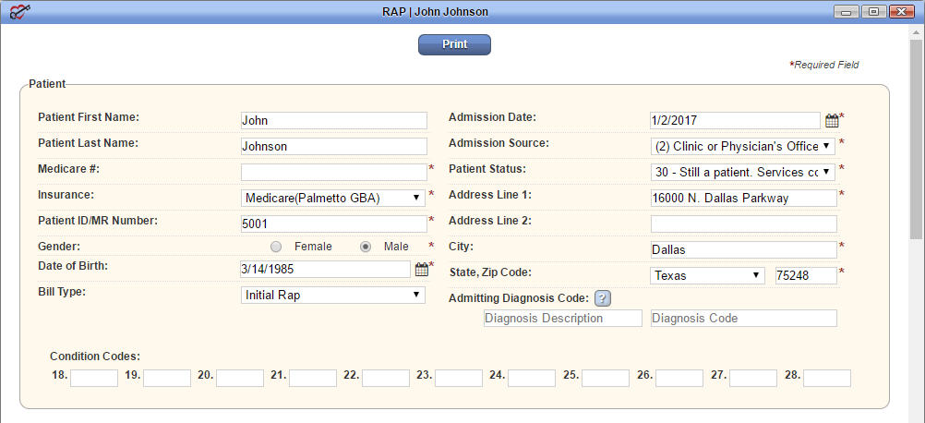Viewport: 925px width, 423px height.
Task: Focus the Diagnosis Description field
Action: [x=563, y=318]
